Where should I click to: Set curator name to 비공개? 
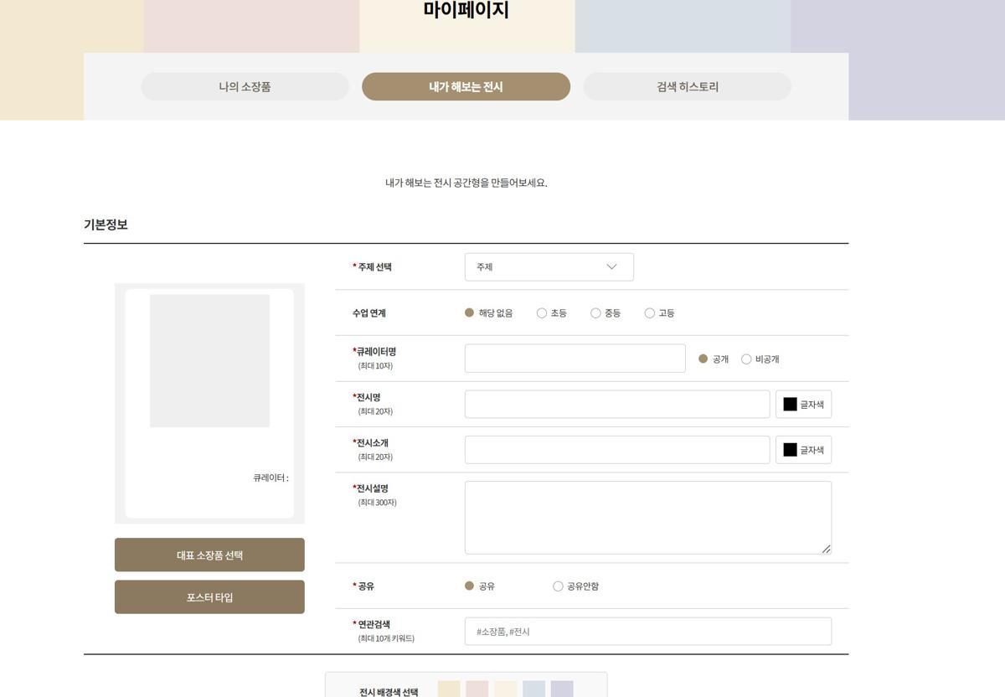(x=746, y=359)
